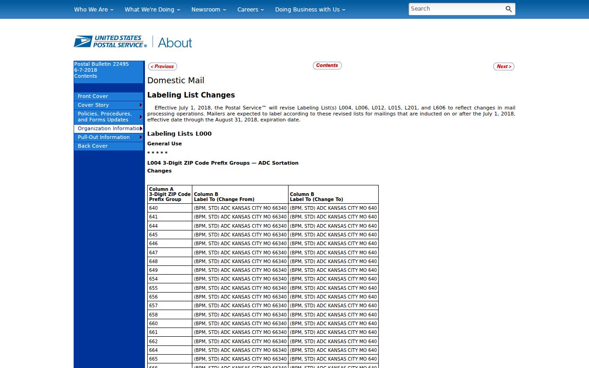
Task: Click the Label To (Change From) header
Action: point(240,195)
